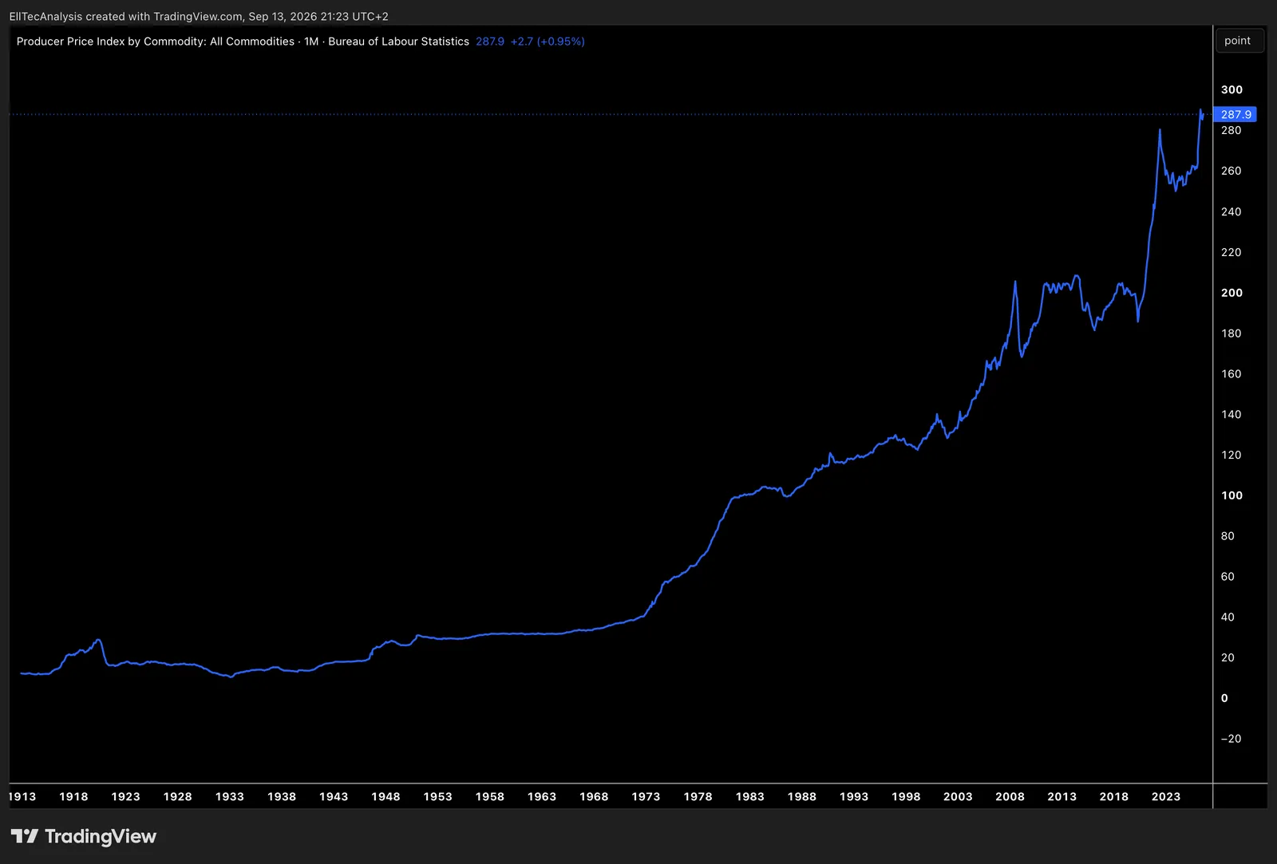Click the (+0.95%) percent change
The height and width of the screenshot is (864, 1277).
point(561,41)
